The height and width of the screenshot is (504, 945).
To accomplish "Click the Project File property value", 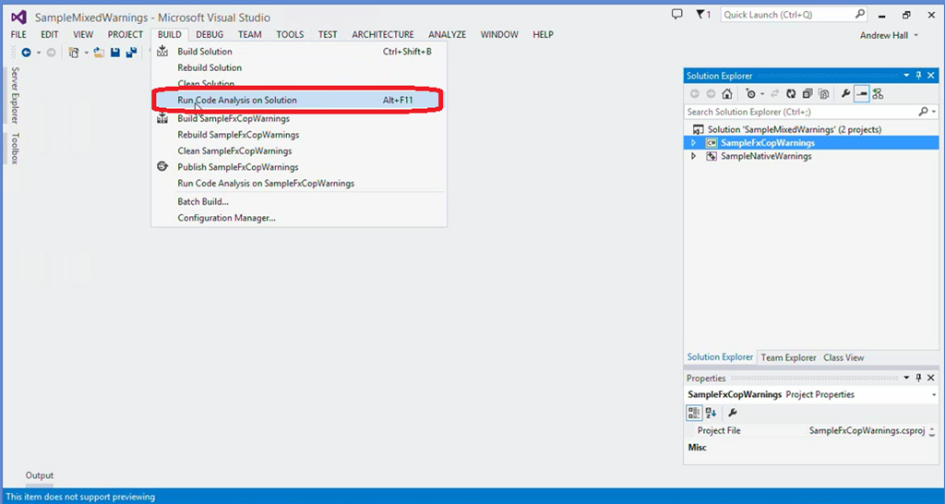I will point(867,430).
